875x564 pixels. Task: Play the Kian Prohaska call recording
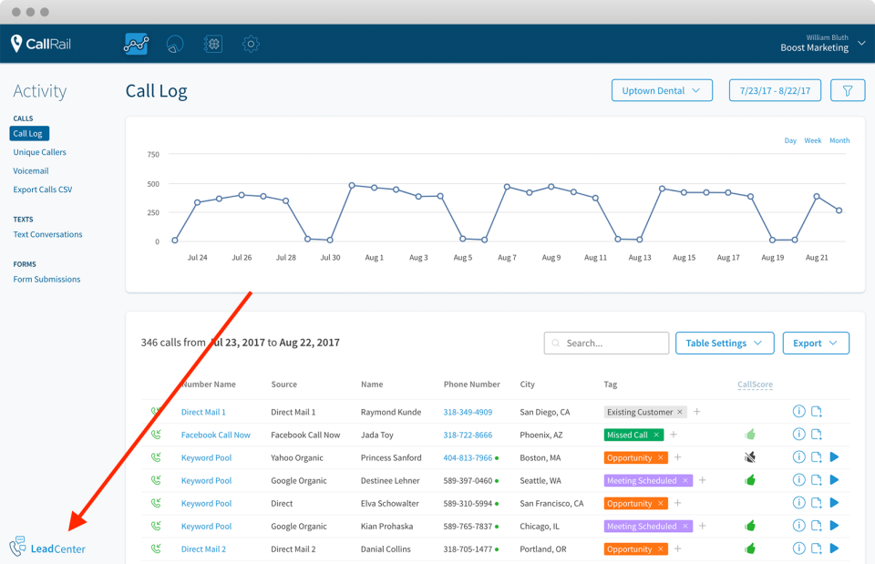point(834,526)
